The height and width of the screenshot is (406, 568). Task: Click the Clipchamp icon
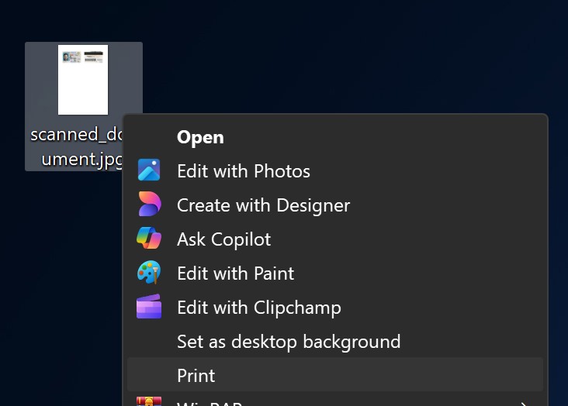pos(149,307)
